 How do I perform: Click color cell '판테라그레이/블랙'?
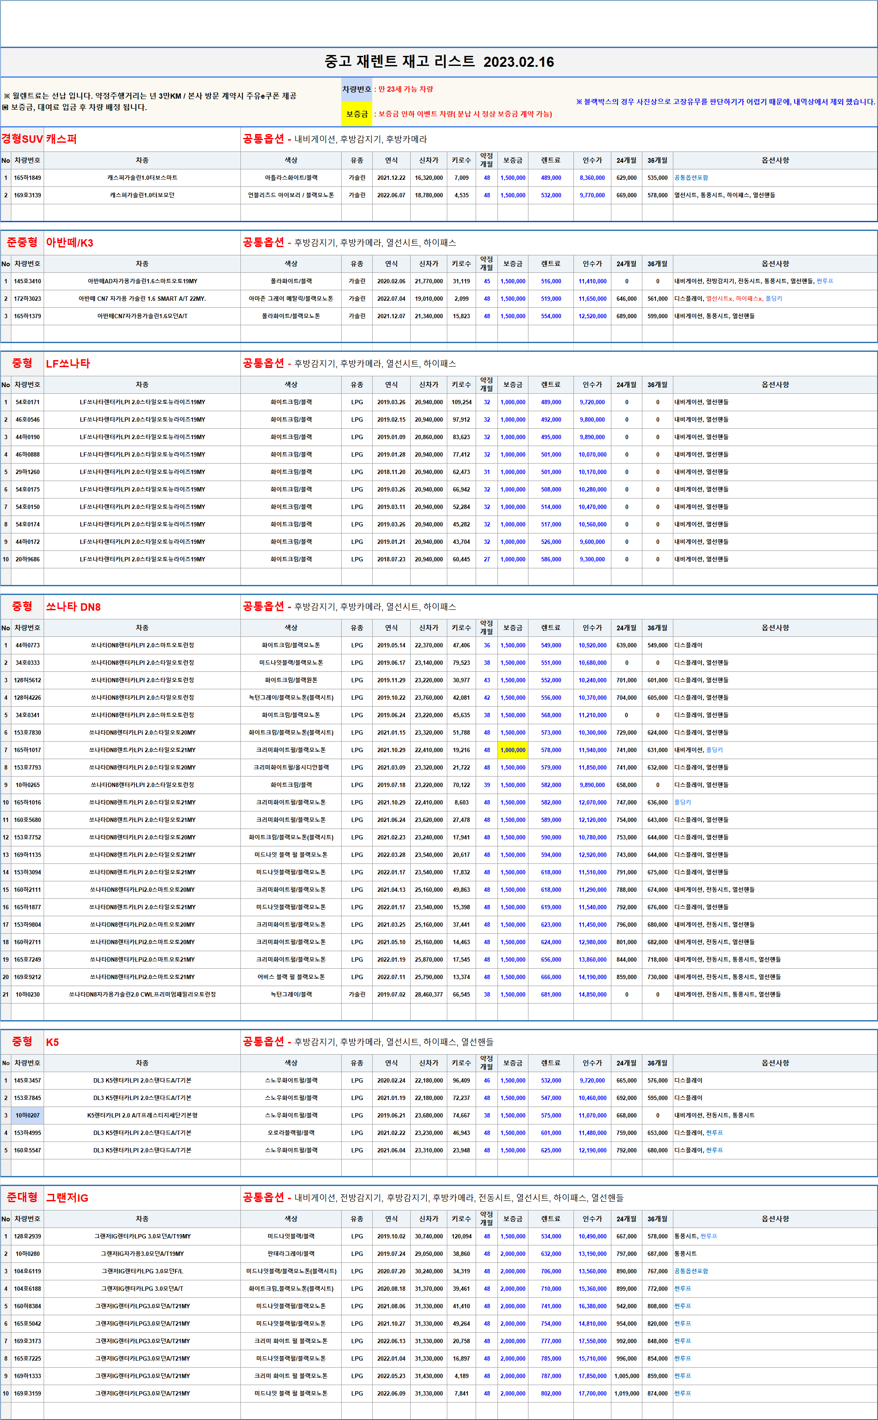click(x=291, y=1253)
